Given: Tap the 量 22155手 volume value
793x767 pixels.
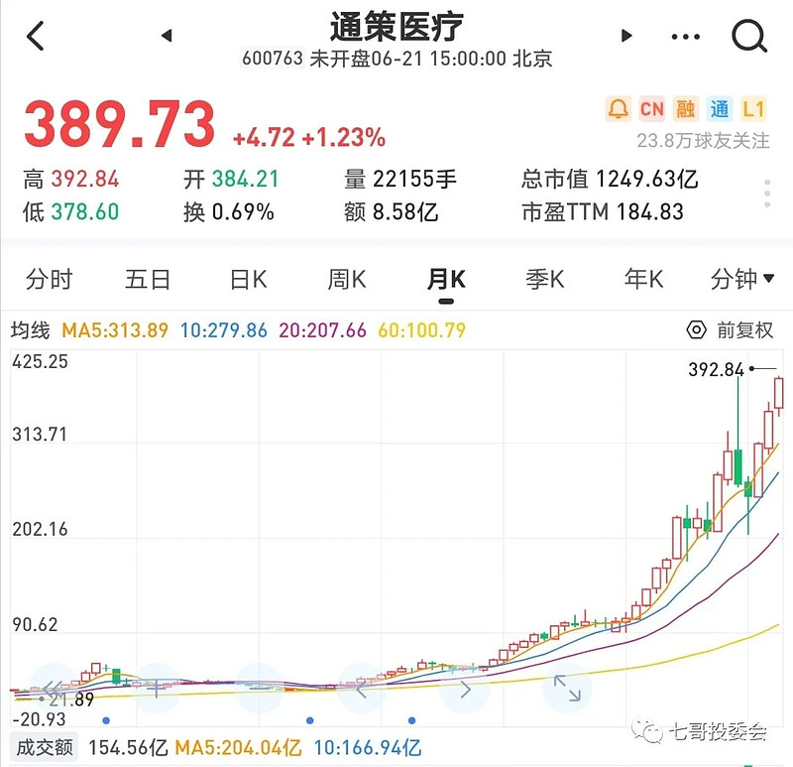Looking at the screenshot, I should (400, 180).
